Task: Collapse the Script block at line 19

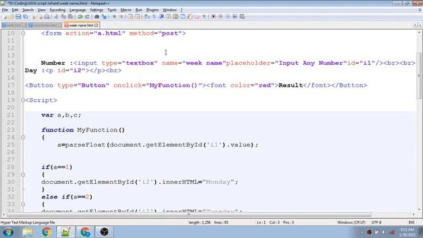Action: pyautogui.click(x=23, y=100)
